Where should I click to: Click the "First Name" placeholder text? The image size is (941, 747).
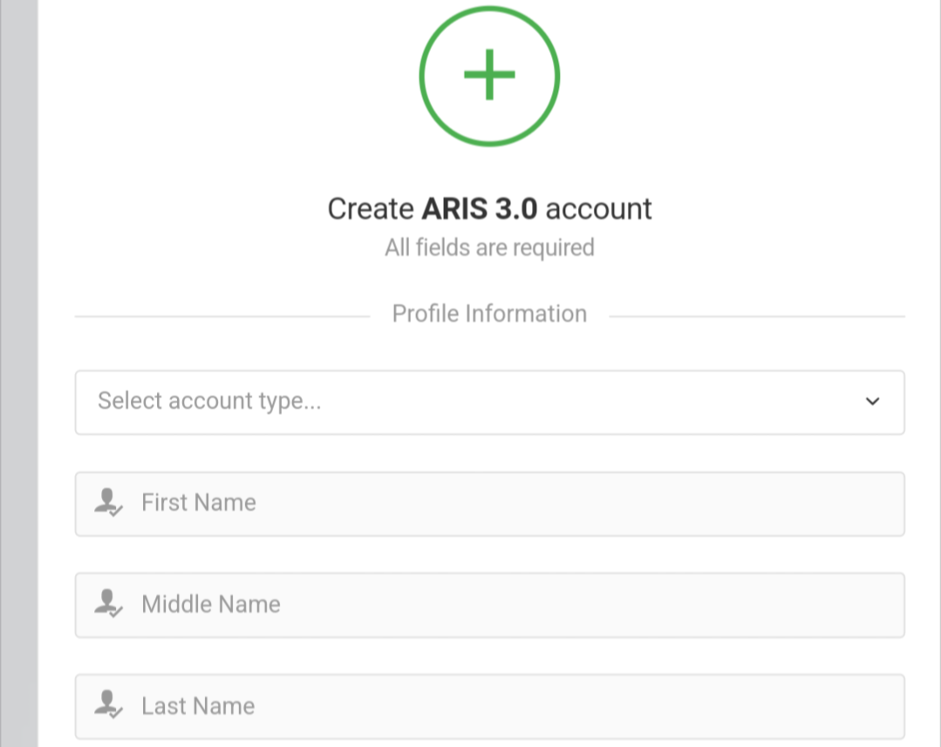(199, 503)
